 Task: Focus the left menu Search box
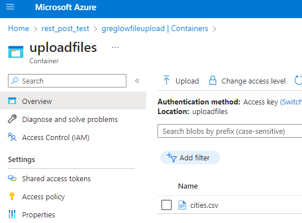(x=67, y=81)
